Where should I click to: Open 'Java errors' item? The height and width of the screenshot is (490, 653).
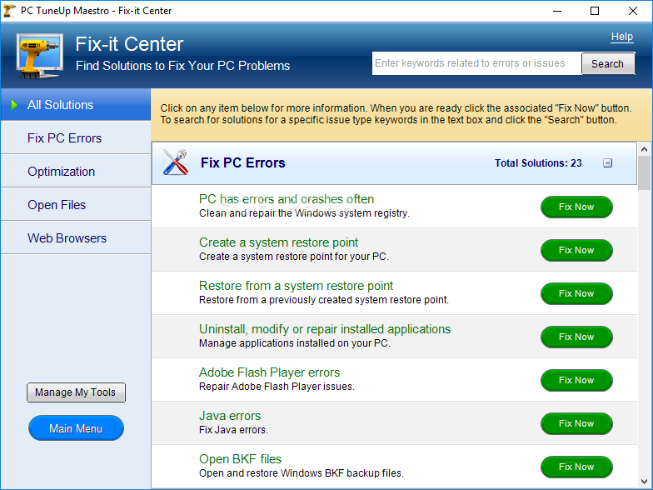(x=230, y=416)
